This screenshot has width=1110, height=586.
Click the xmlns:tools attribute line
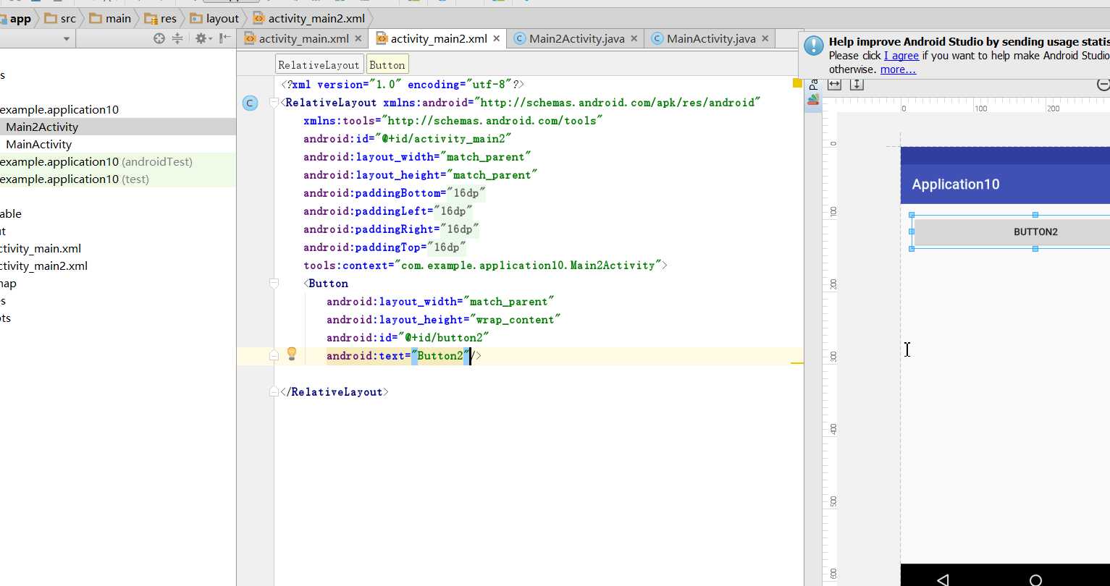(x=453, y=121)
